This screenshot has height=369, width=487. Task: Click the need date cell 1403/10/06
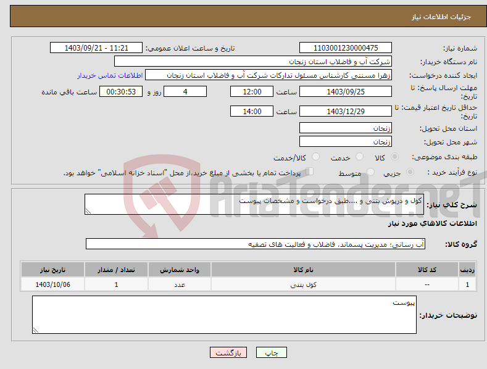(52, 284)
